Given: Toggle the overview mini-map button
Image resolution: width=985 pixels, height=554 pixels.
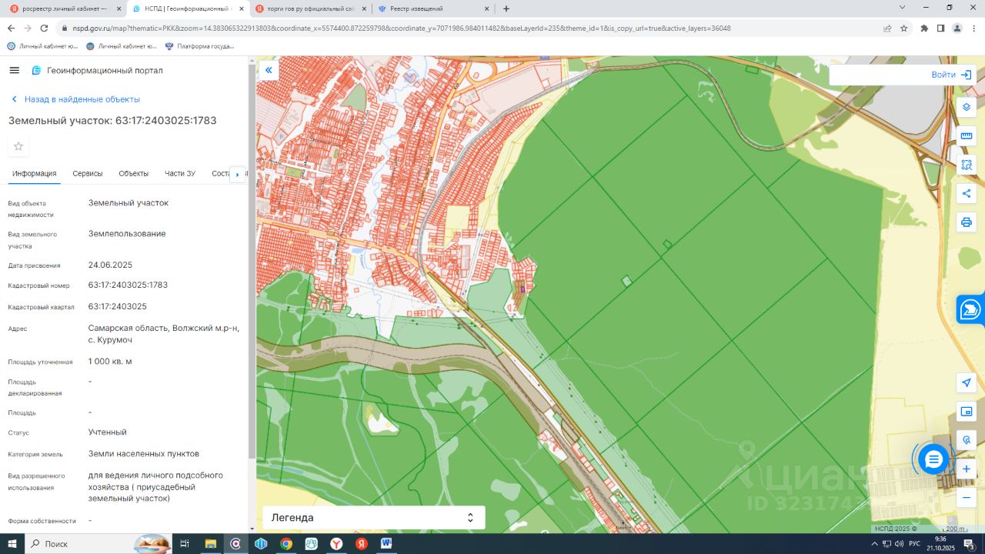Looking at the screenshot, I should [x=967, y=411].
